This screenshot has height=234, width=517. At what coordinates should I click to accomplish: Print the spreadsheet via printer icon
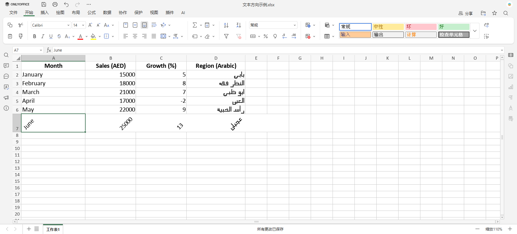(55, 4)
